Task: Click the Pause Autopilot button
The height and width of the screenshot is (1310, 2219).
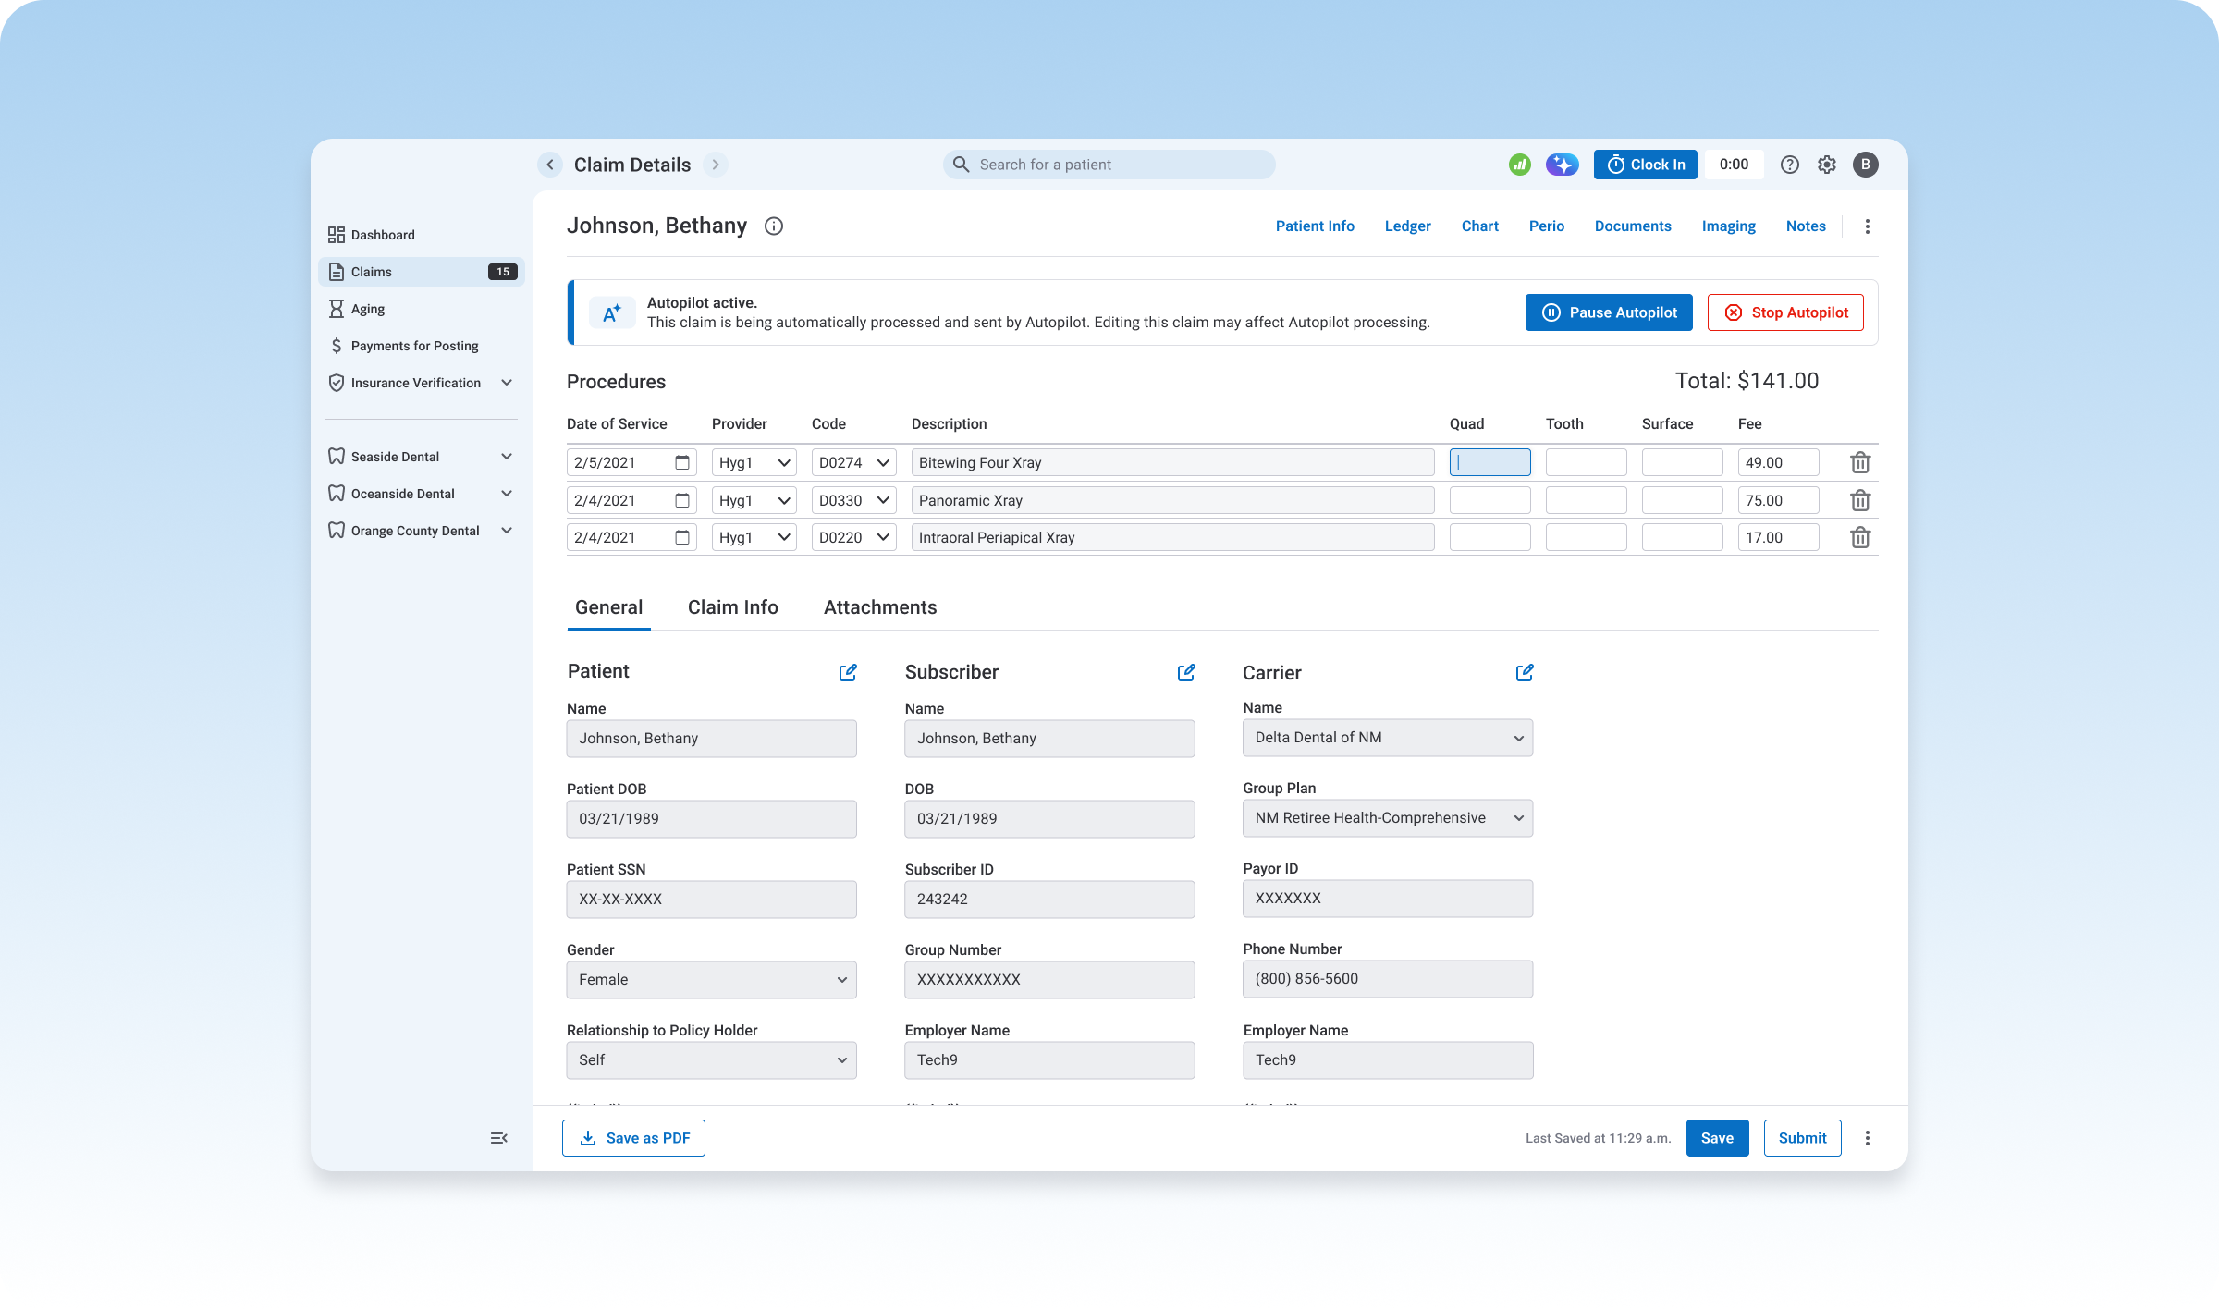Action: tap(1609, 312)
